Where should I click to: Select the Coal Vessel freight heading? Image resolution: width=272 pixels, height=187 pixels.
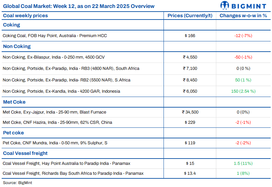(x=25, y=153)
